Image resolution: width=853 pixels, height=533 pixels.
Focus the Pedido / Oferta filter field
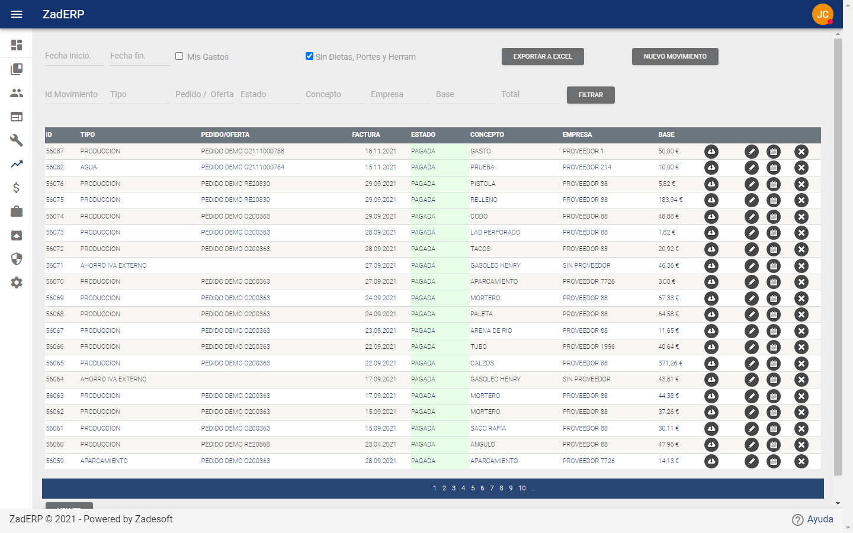(x=205, y=95)
